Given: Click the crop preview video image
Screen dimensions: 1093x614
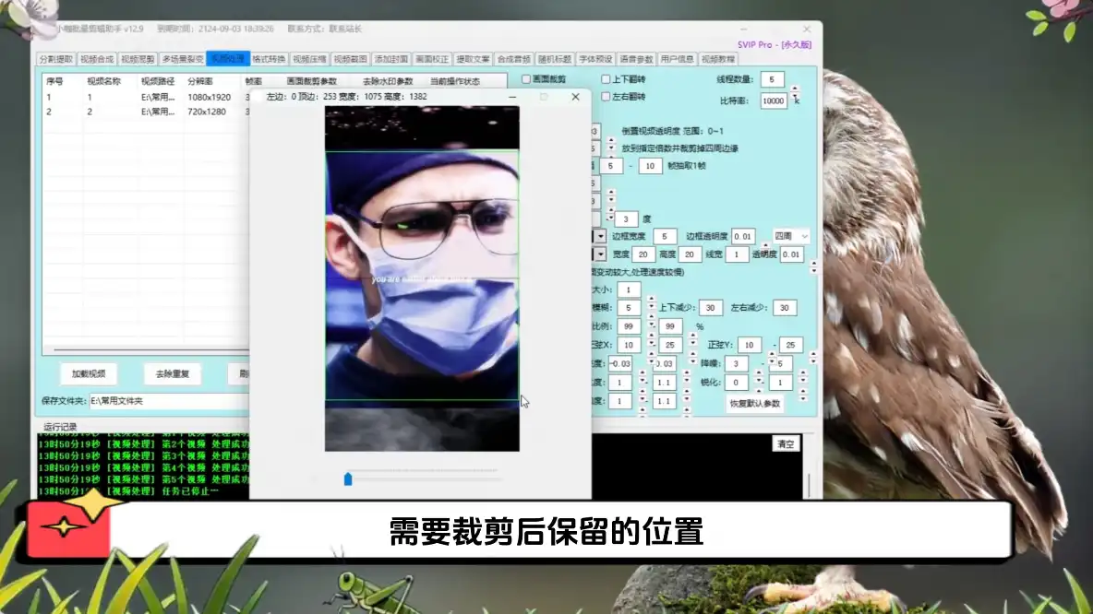Looking at the screenshot, I should click(x=422, y=278).
